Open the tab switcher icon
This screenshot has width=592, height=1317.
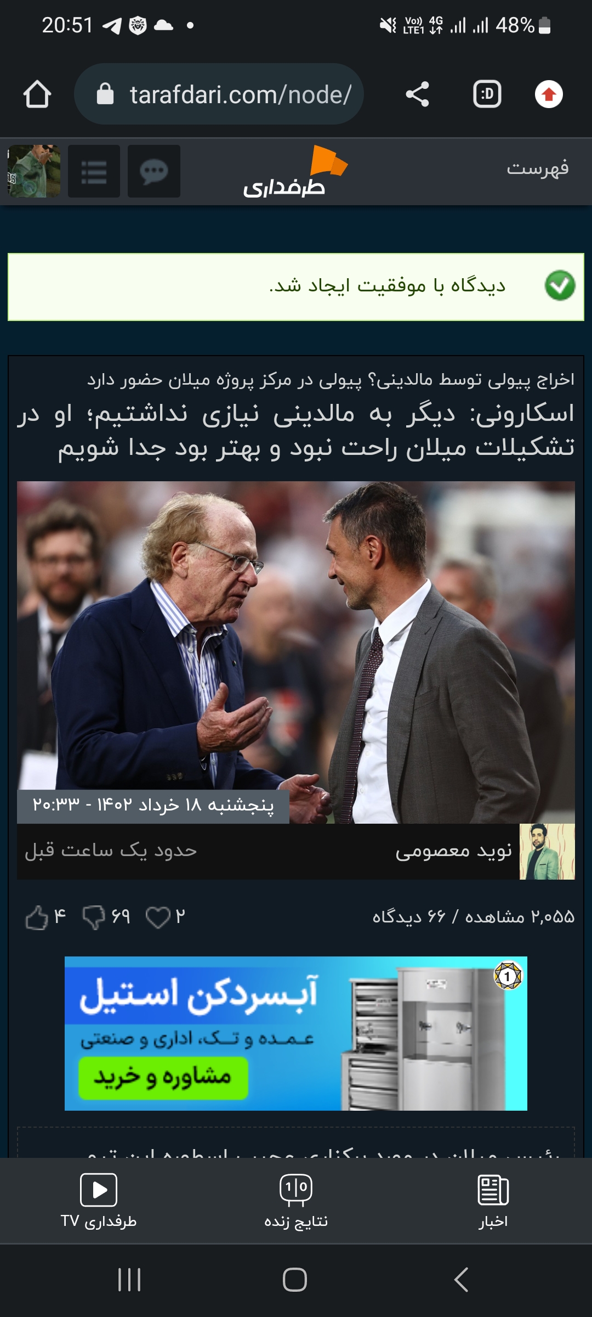(487, 94)
